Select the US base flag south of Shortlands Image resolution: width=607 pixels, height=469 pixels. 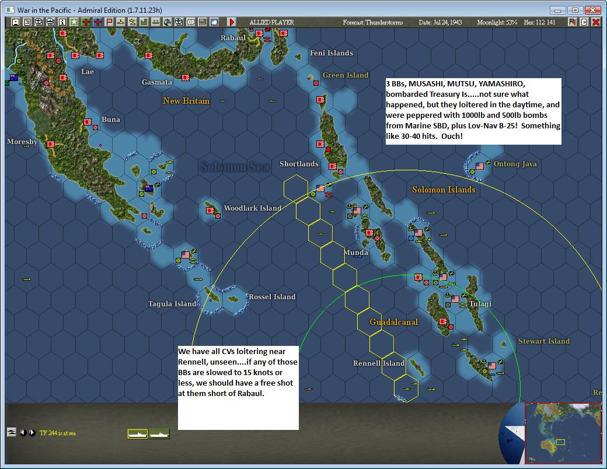coord(320,188)
